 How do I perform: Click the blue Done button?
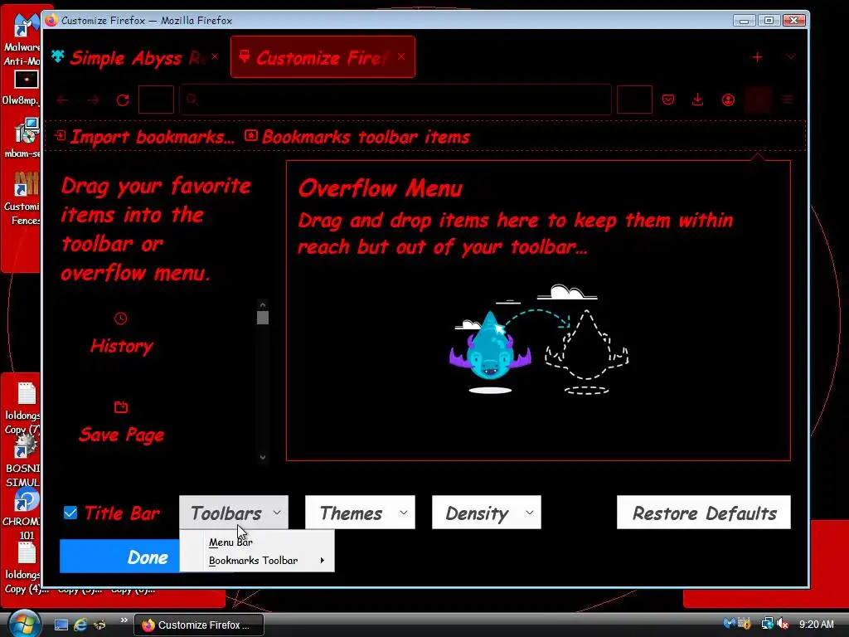pyautogui.click(x=119, y=557)
